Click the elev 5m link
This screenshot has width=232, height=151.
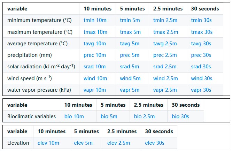[x=83, y=143]
